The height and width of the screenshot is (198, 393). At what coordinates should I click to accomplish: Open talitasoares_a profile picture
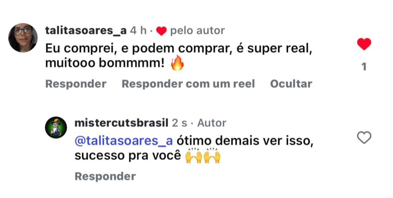point(23,38)
